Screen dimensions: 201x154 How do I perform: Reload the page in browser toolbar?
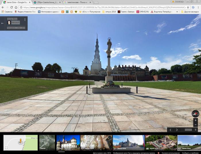(12, 7)
